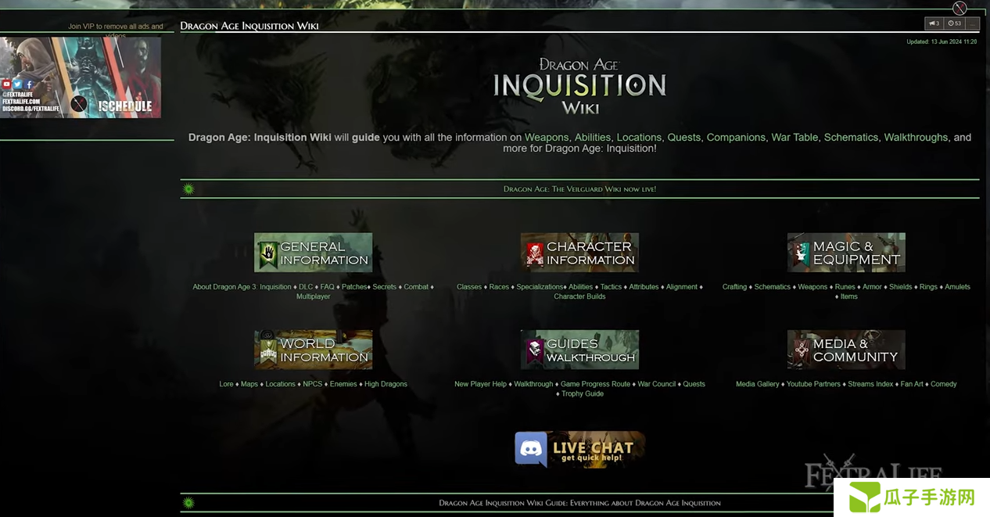Screen dimensions: 990x517
Task: Go to the Amulets link
Action: pyautogui.click(x=957, y=287)
